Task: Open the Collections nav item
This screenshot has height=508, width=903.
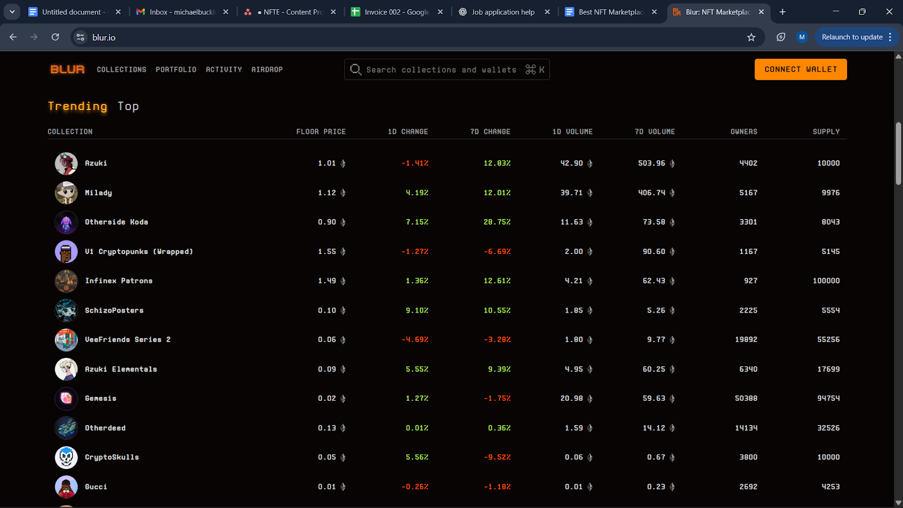Action: click(121, 69)
